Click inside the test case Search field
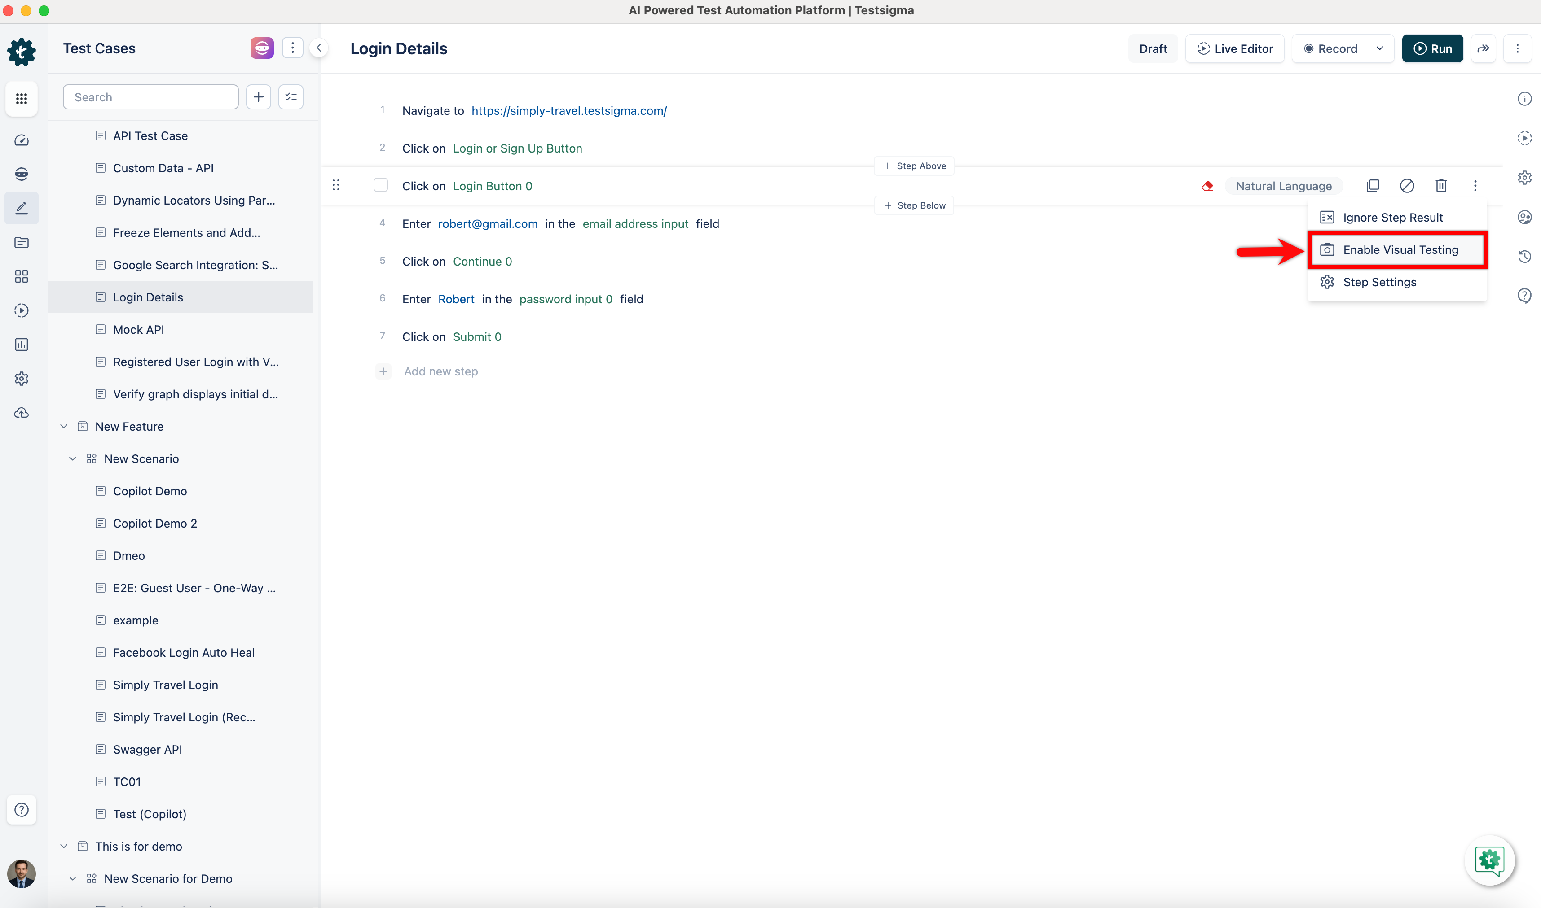1541x908 pixels. pyautogui.click(x=150, y=96)
